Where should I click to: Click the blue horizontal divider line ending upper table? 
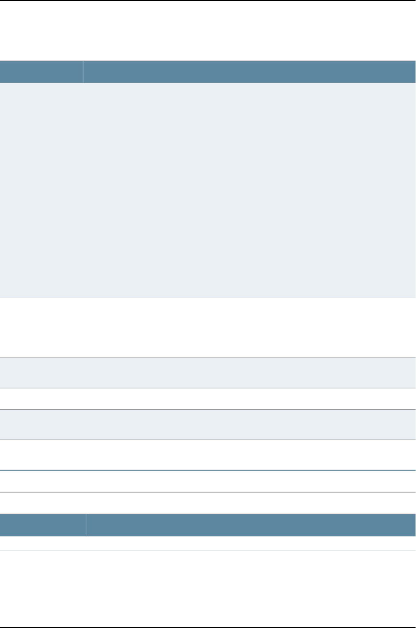point(208,470)
